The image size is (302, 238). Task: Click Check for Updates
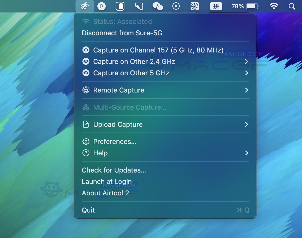coord(114,170)
